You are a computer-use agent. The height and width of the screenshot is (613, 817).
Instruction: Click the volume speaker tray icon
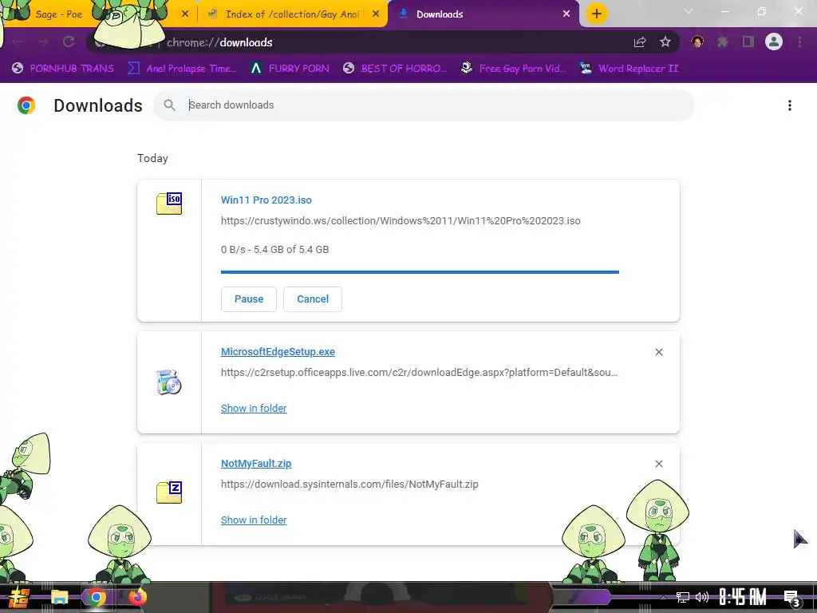pyautogui.click(x=702, y=597)
